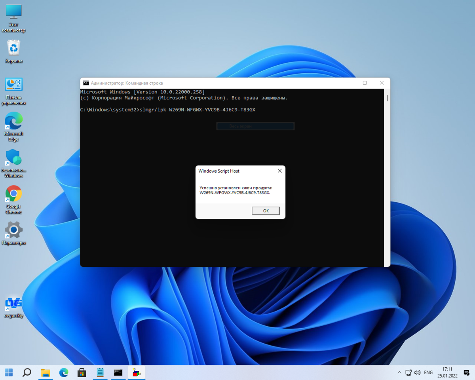Select the Безопасность Windows desktop shortcut
Screen dimensions: 475x380
13,163
